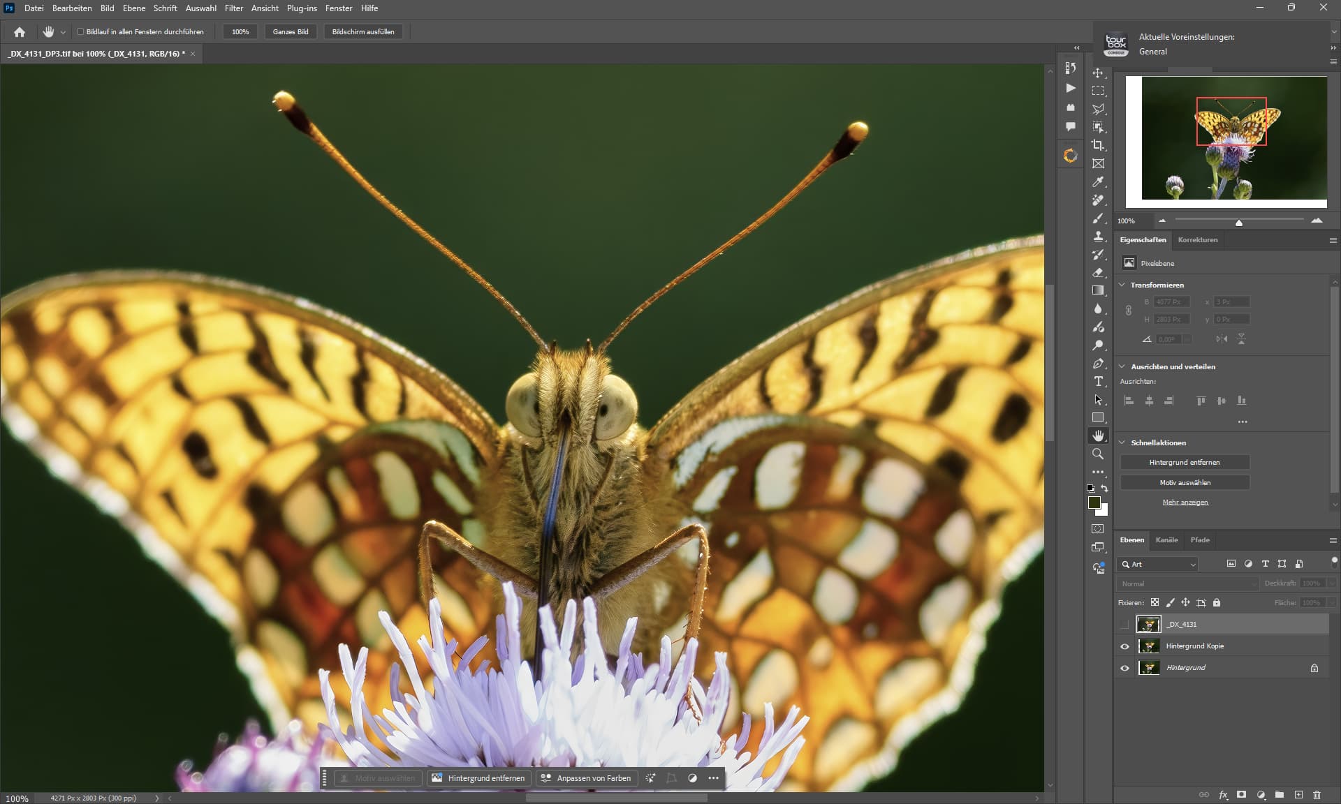Viewport: 1341px width, 804px height.
Task: Open the Art layer filter dropdown
Action: (x=1159, y=564)
